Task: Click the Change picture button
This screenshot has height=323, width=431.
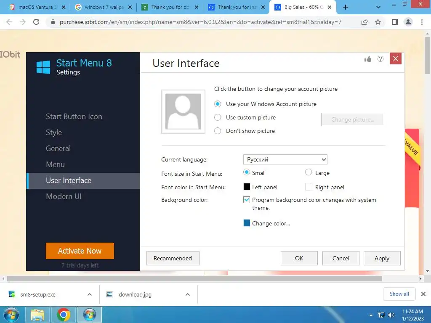Action: click(352, 119)
